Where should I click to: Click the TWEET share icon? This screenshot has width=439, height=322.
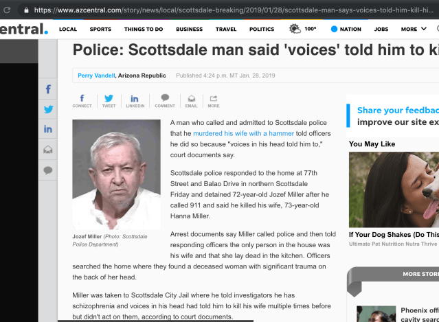coord(109,101)
